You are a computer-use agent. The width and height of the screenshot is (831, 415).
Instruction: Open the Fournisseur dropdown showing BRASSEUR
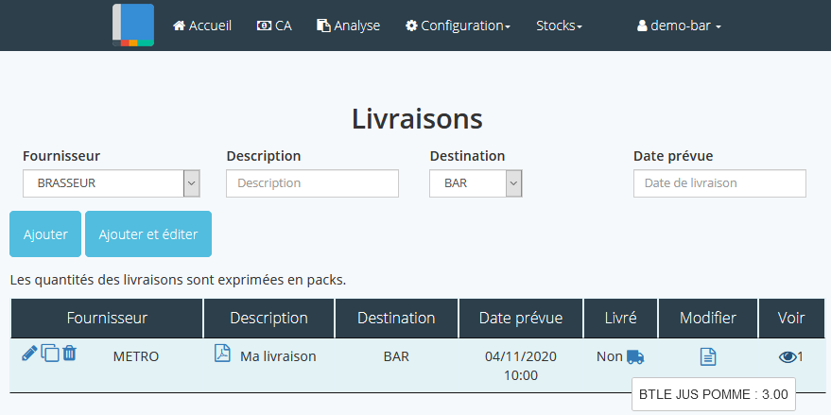[x=112, y=183]
